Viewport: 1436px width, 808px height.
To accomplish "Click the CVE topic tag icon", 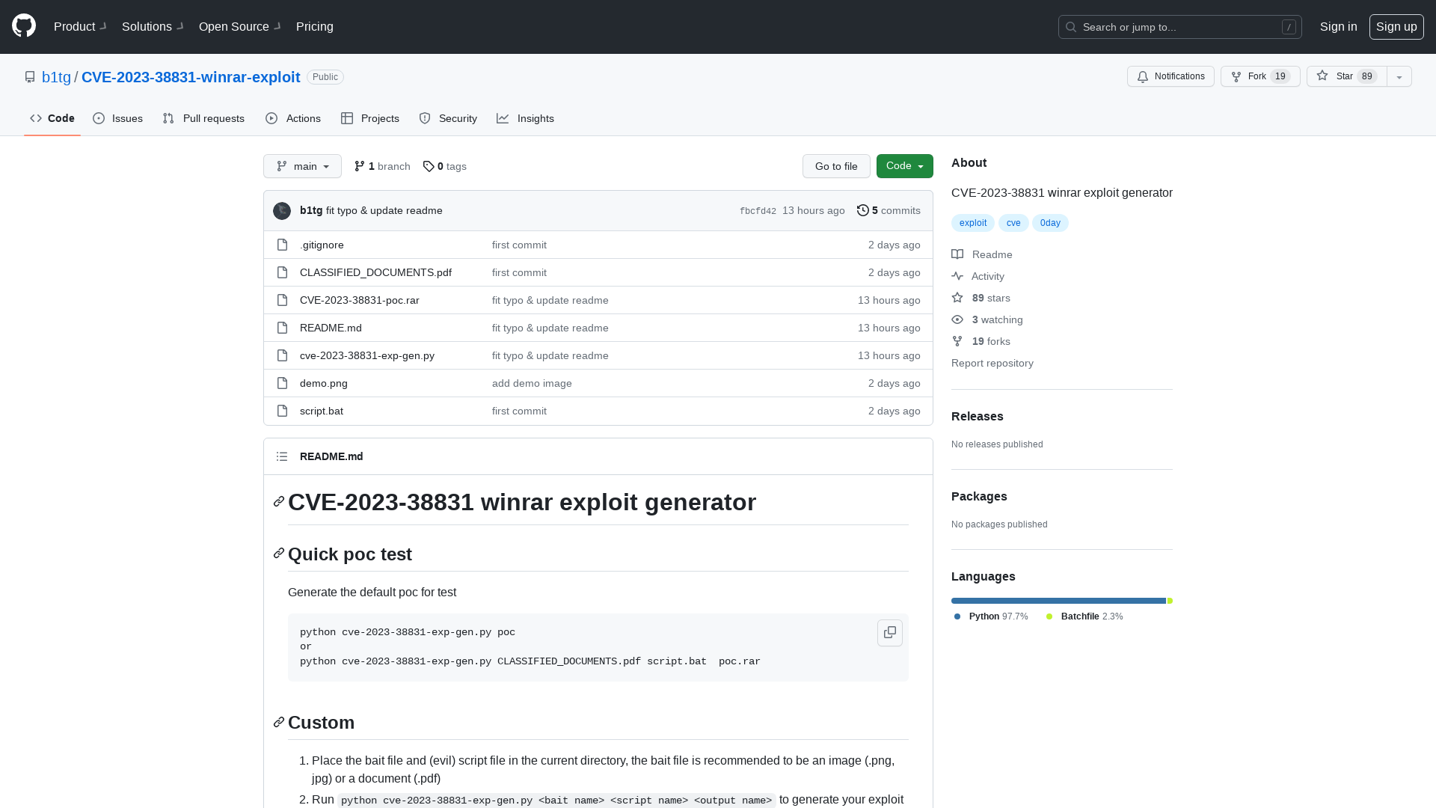I will 1013,222.
